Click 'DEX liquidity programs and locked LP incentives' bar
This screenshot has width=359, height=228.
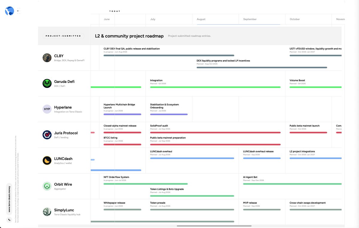pyautogui.click(x=262, y=67)
